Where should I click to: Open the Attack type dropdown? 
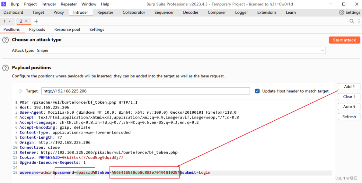pos(180,50)
